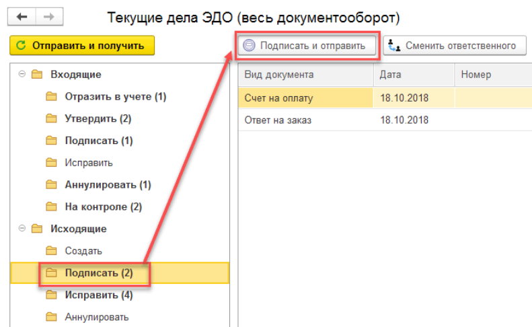This screenshot has height=327, width=532.
Task: Click the folder icon beside Создать
Action: (x=52, y=250)
